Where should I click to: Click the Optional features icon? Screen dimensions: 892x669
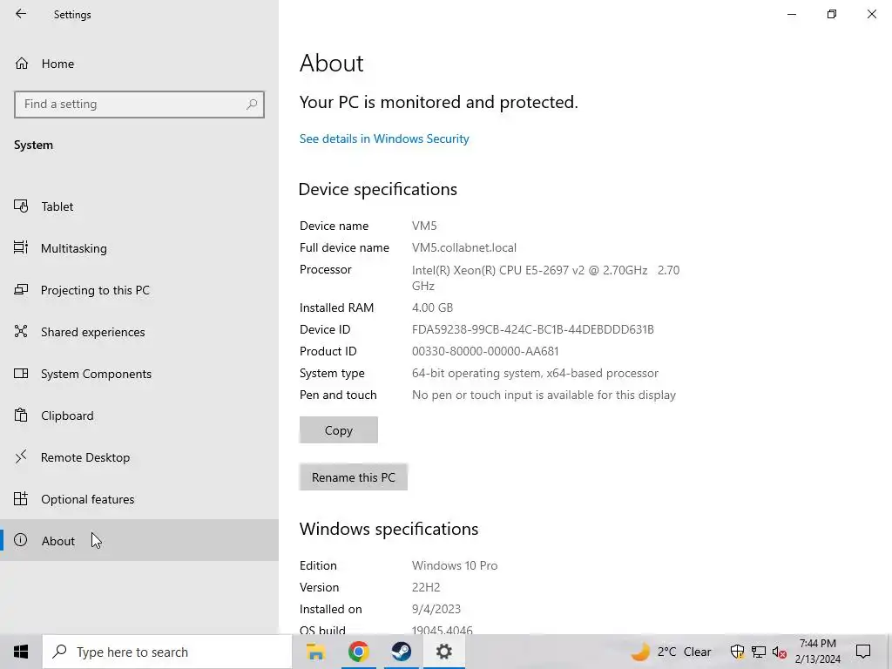(x=21, y=499)
